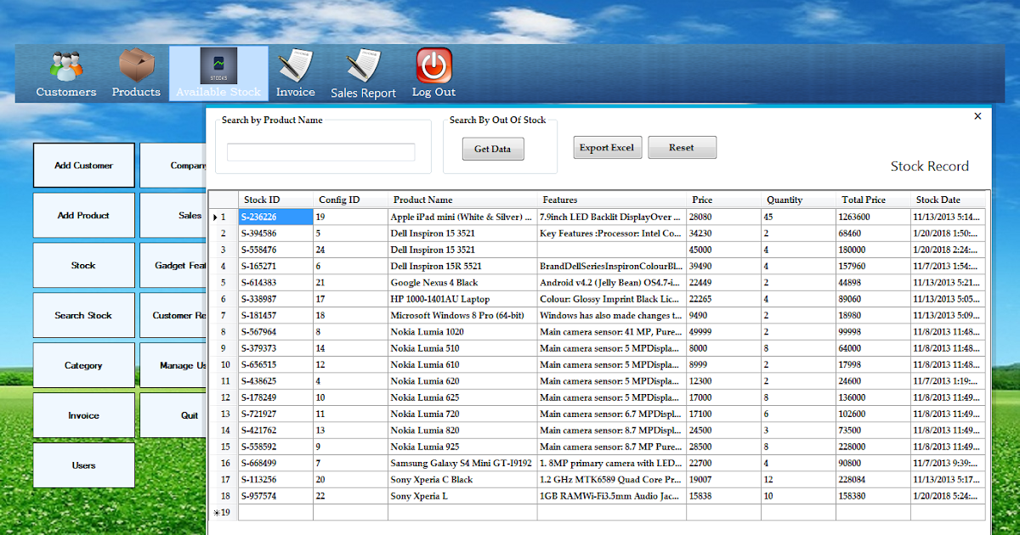Select the S-236226 stock ID cell
Screen dimensions: 1020x535
tap(275, 217)
